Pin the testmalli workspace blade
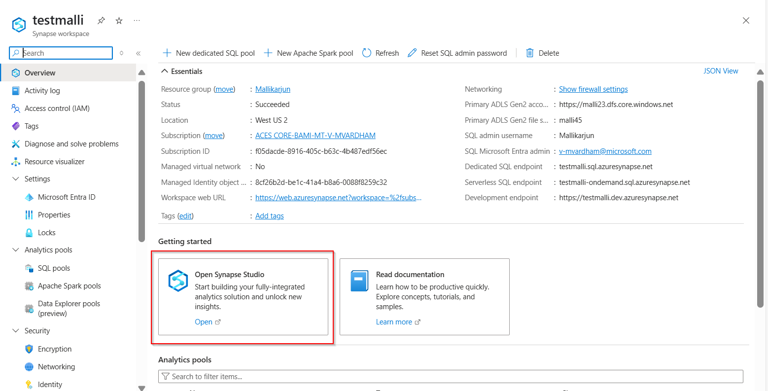This screenshot has height=391, width=768. (101, 21)
